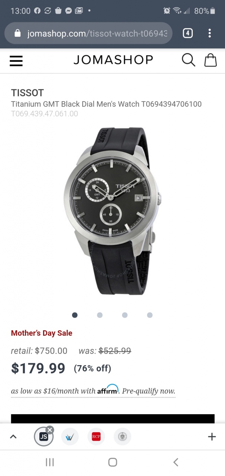Select the second image carousel dot
The height and width of the screenshot is (476, 225).
click(100, 315)
